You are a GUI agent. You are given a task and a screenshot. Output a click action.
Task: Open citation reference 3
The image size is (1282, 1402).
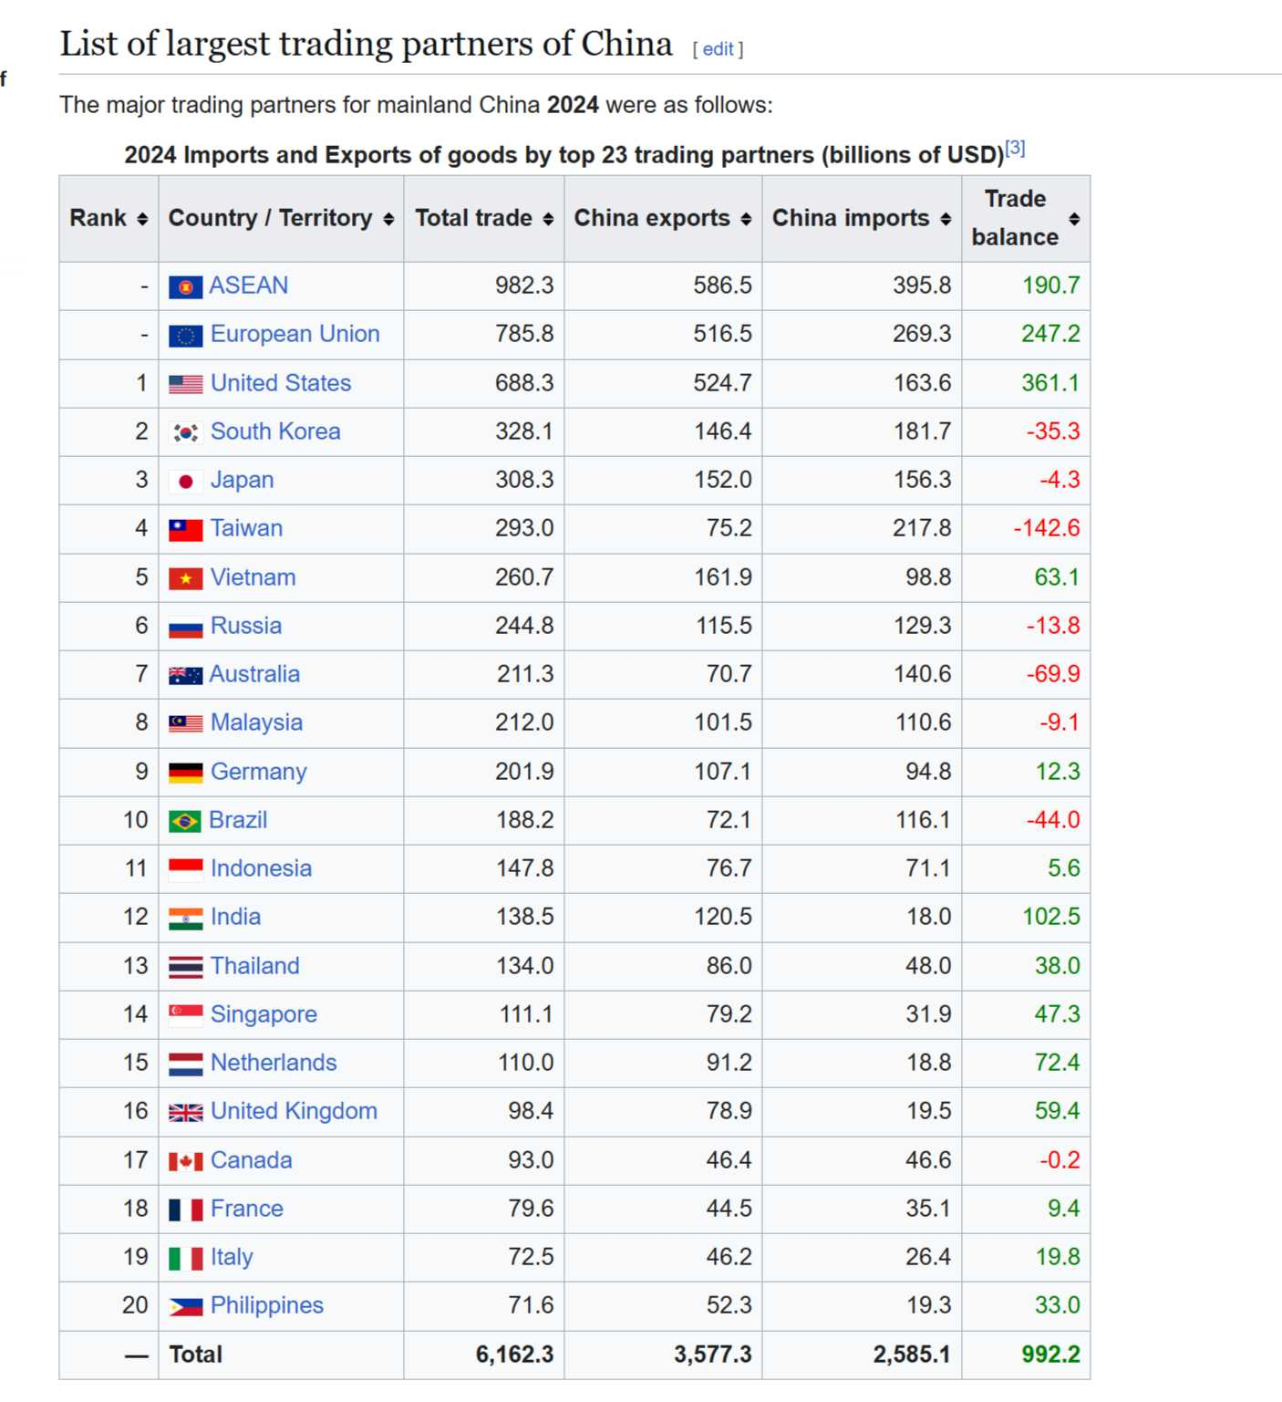(1015, 148)
